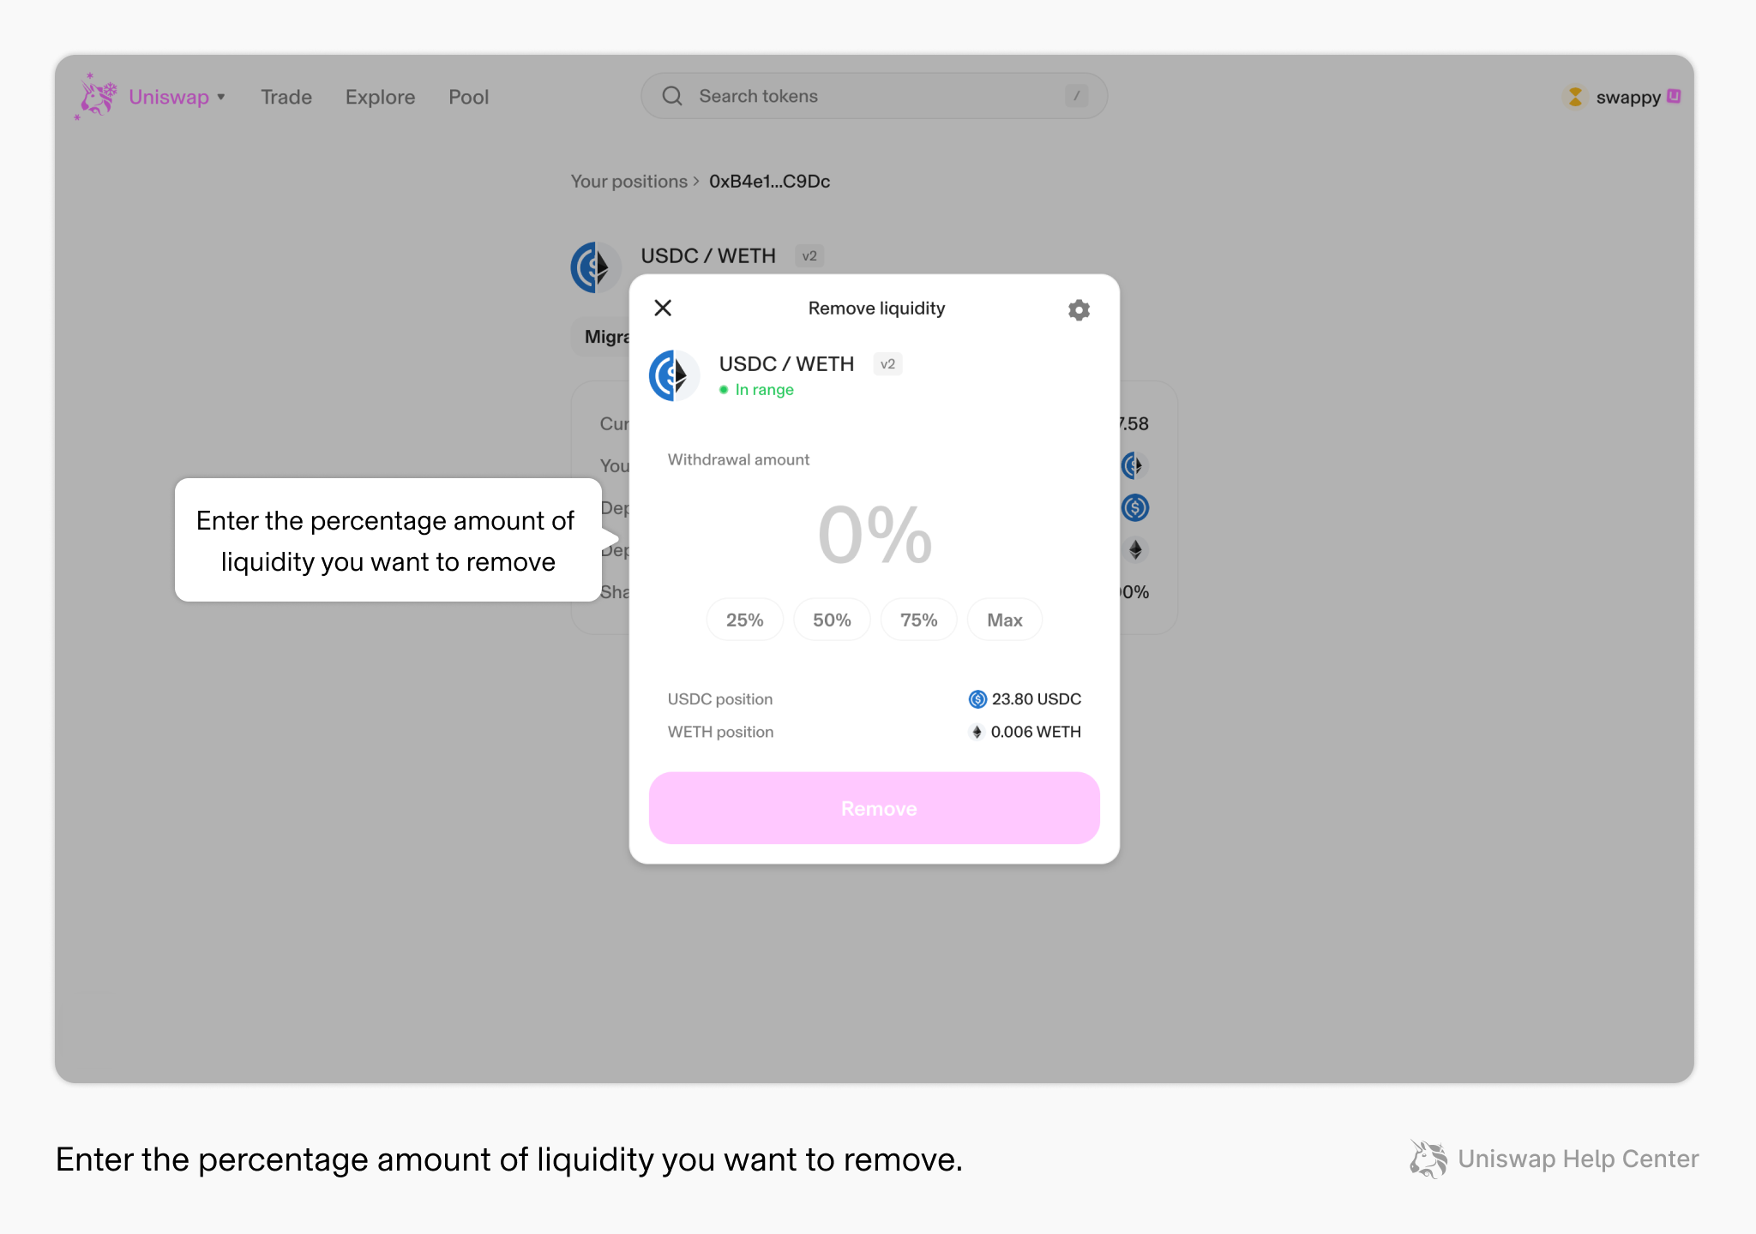
Task: Click the 0xB4e1...C9Dc breadcrumb
Action: [x=769, y=182]
